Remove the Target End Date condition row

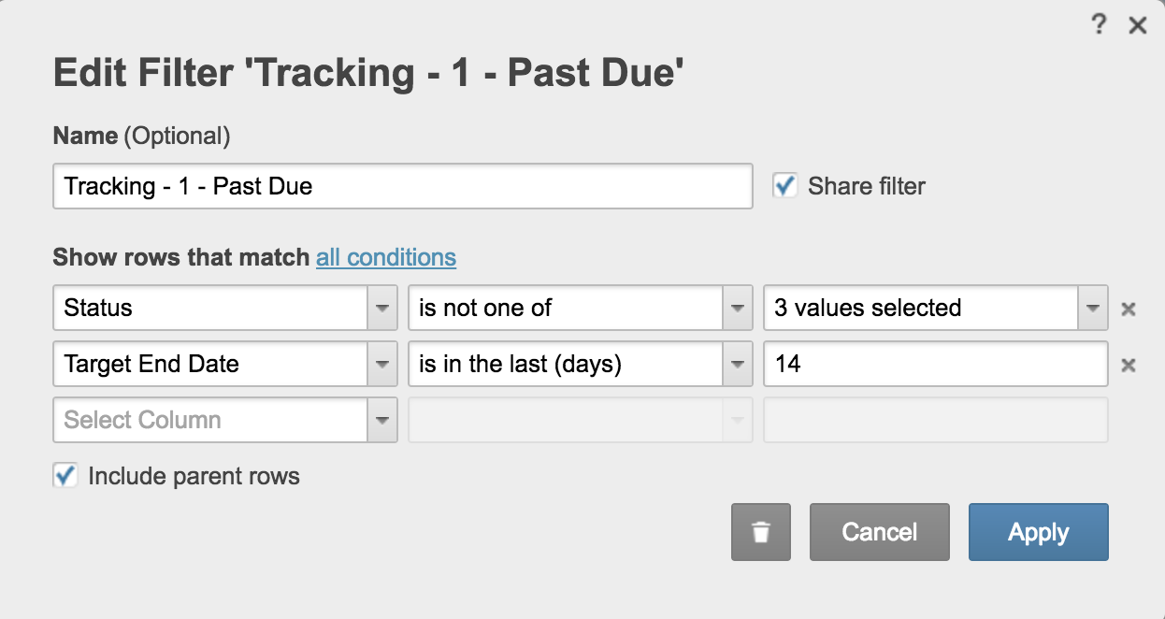click(1129, 365)
